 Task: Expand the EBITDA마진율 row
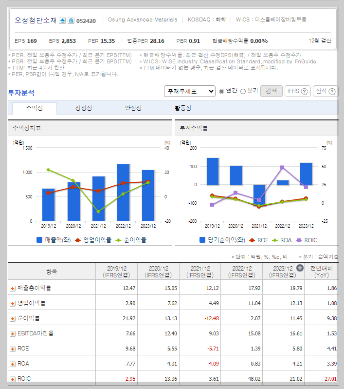pyautogui.click(x=13, y=334)
